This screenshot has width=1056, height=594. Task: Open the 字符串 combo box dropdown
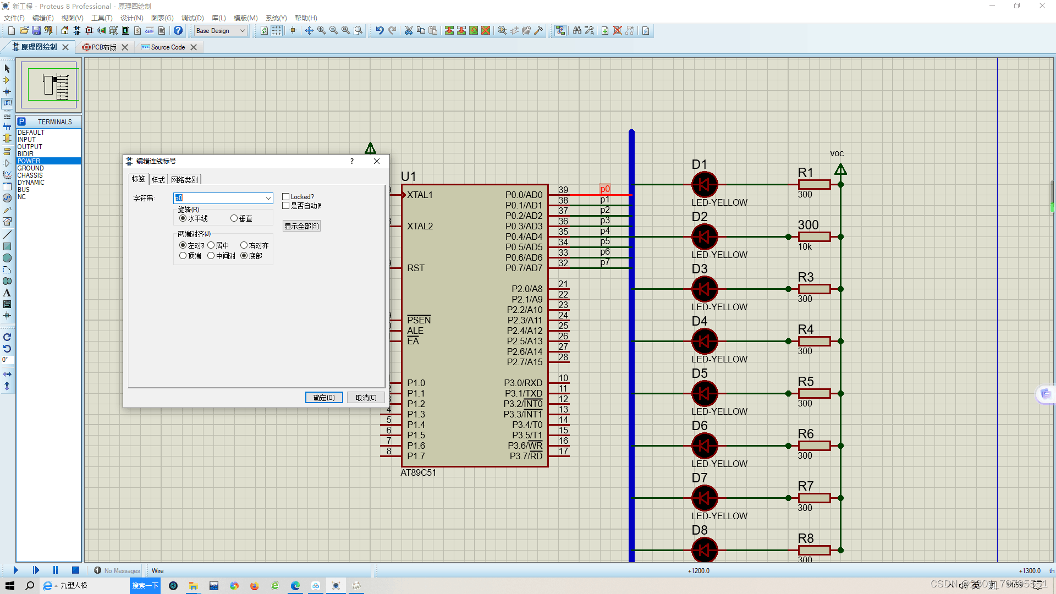(x=268, y=198)
